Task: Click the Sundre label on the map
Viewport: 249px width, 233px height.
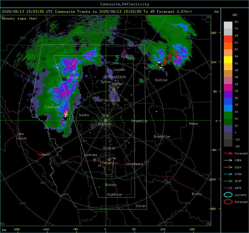Action: pyautogui.click(x=84, y=115)
